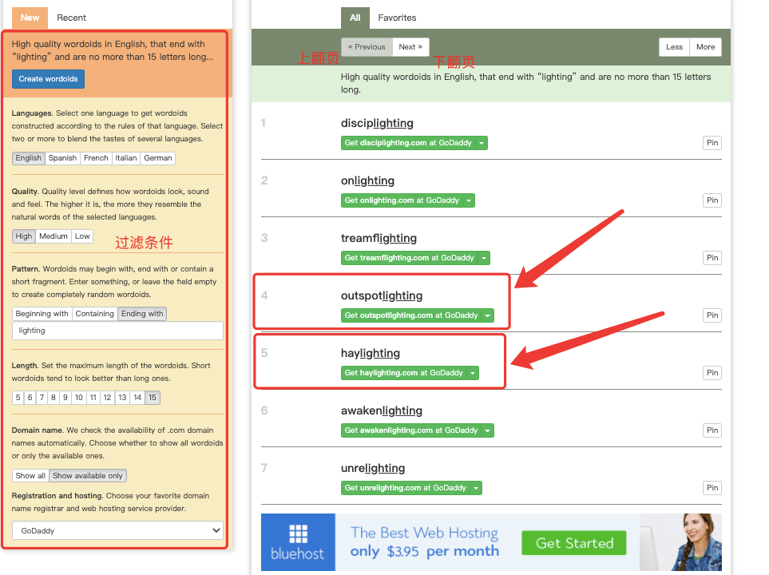Set quality to Medium
This screenshot has width=769, height=575.
[x=54, y=236]
